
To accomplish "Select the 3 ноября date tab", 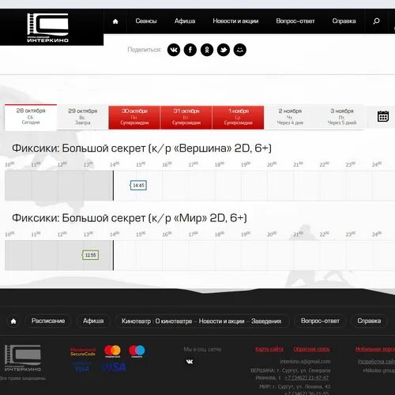I will pos(342,117).
